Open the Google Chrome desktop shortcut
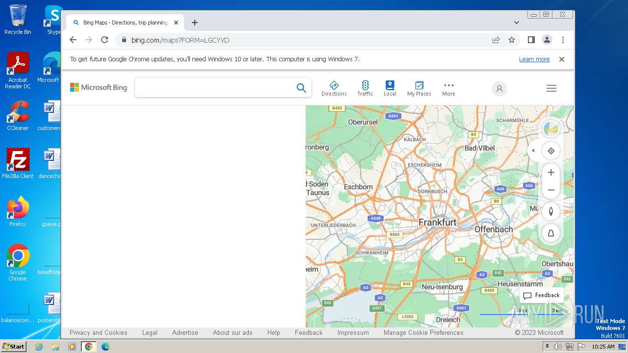Viewport: 628px width, 353px height. (18, 263)
